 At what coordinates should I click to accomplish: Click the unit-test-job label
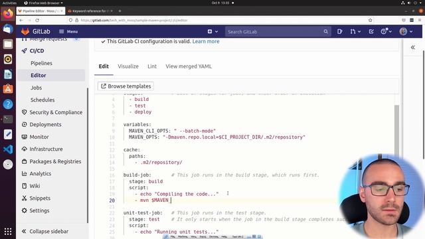coord(143,212)
